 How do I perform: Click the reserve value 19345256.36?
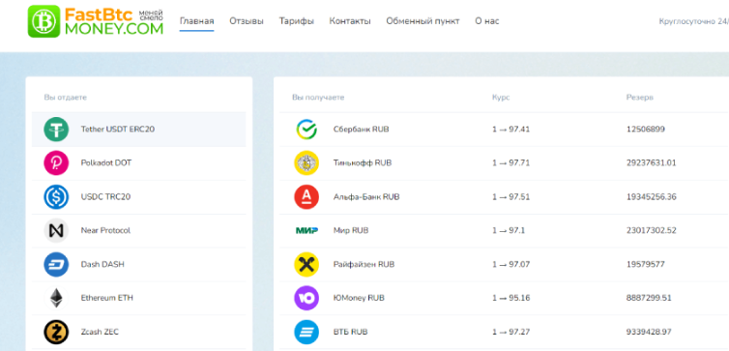652,196
